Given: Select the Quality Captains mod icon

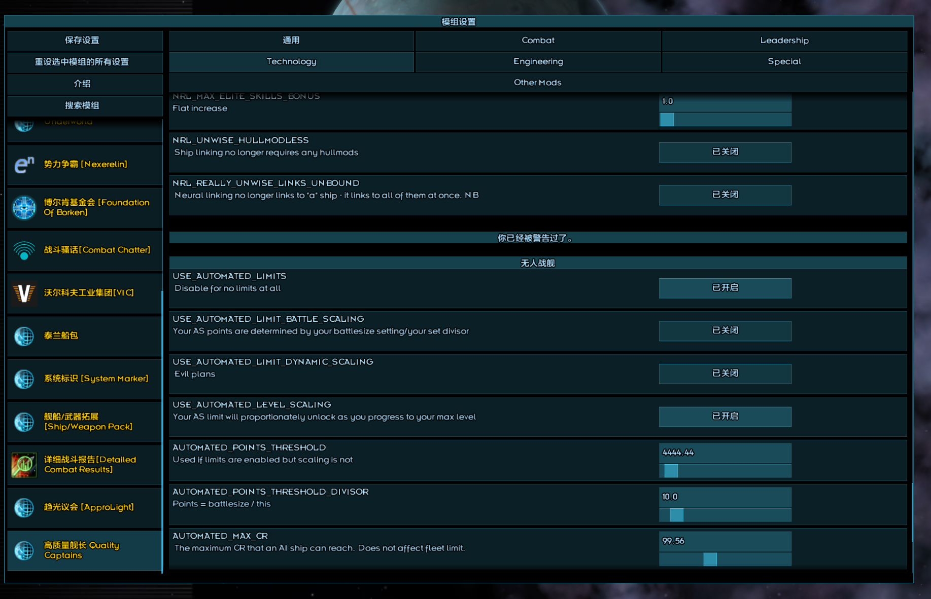Looking at the screenshot, I should [24, 550].
